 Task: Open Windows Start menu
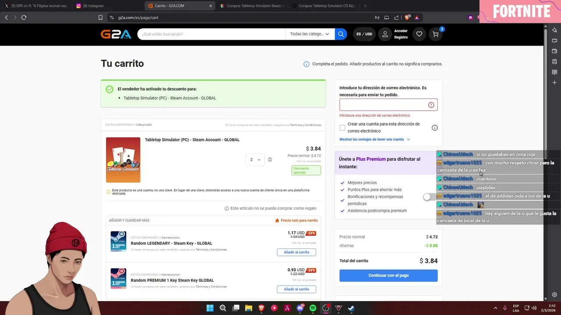[210, 308]
